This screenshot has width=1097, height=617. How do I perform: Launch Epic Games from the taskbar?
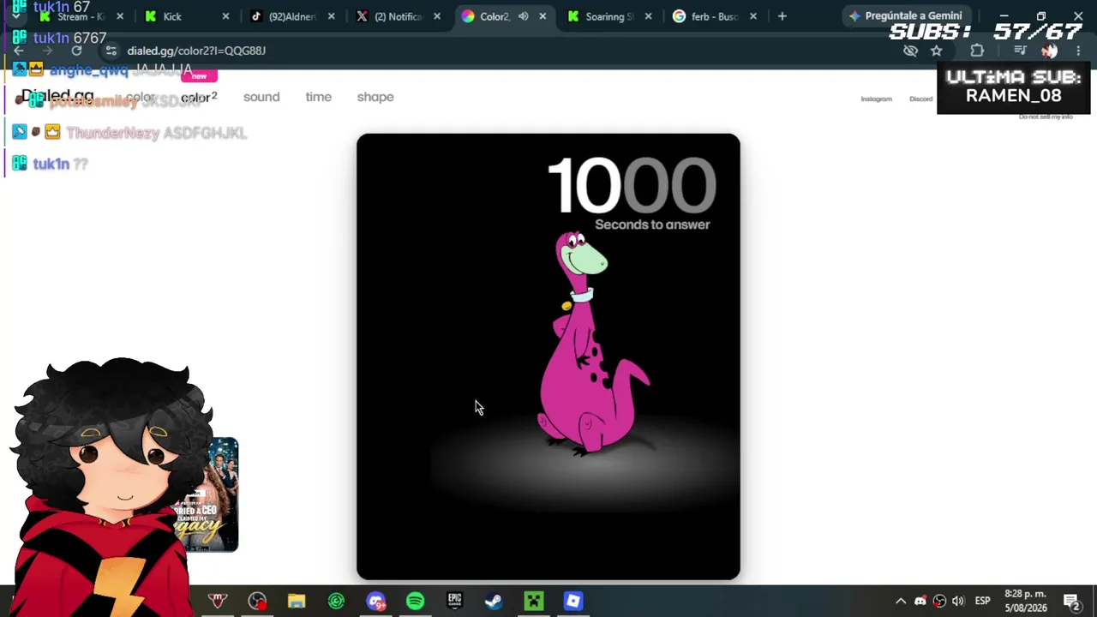point(454,602)
